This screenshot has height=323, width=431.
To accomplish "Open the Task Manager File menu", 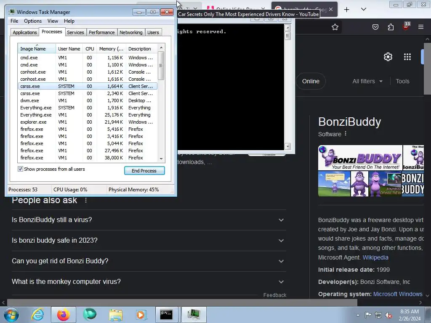I will point(14,21).
